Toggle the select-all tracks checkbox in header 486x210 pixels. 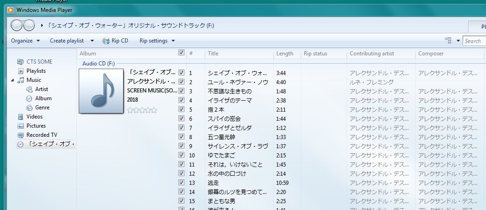click(x=181, y=53)
